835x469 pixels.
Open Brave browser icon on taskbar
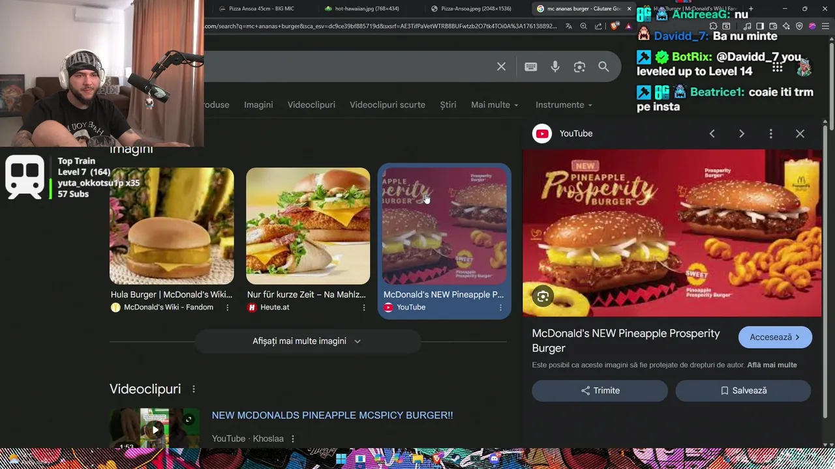(436, 459)
